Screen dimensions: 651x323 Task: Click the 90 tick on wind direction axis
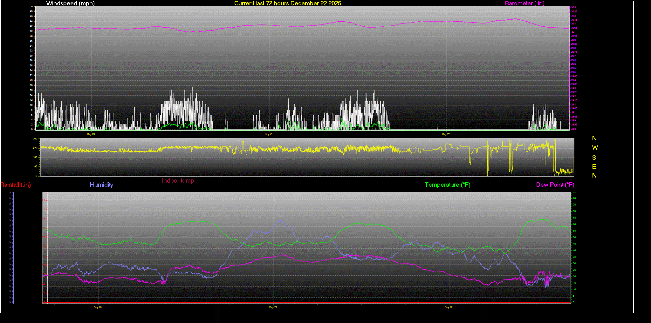(35, 166)
